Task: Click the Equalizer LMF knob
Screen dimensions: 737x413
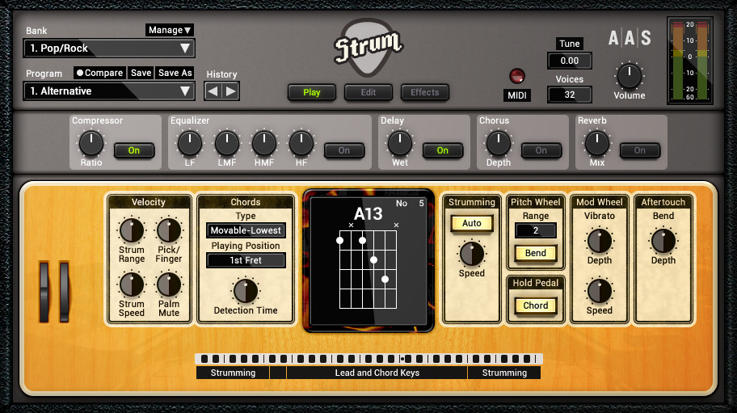Action: (x=226, y=143)
